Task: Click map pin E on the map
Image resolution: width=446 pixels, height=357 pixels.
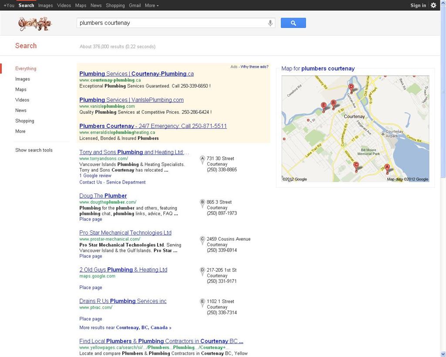Action: (324, 107)
